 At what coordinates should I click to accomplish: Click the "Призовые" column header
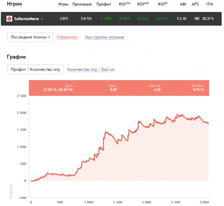coord(82,4)
